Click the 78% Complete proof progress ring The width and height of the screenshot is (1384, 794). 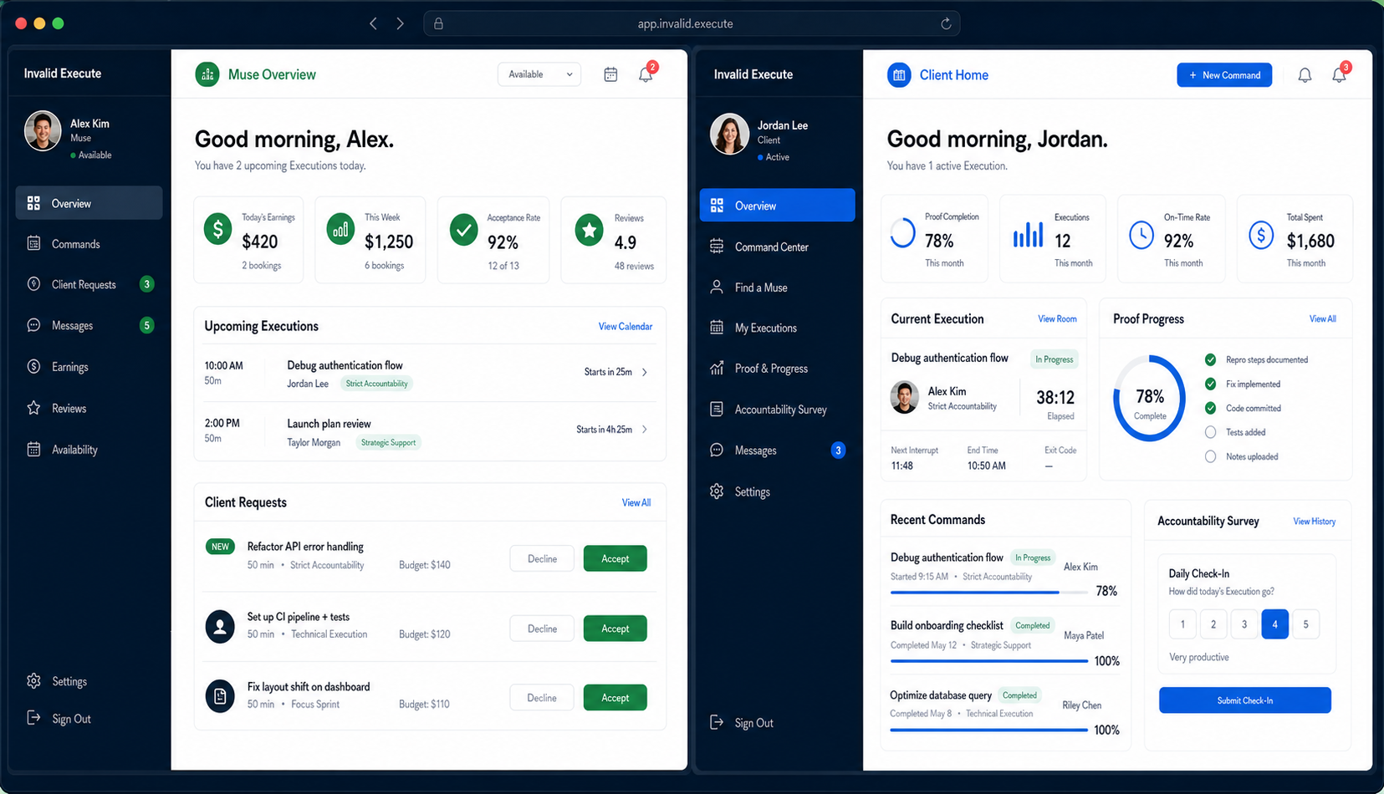click(x=1150, y=398)
